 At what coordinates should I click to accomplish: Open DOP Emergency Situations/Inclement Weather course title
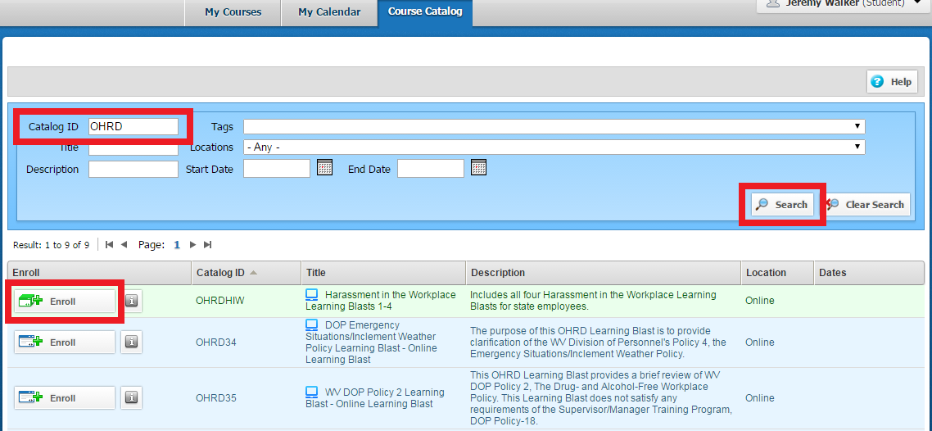pos(373,343)
